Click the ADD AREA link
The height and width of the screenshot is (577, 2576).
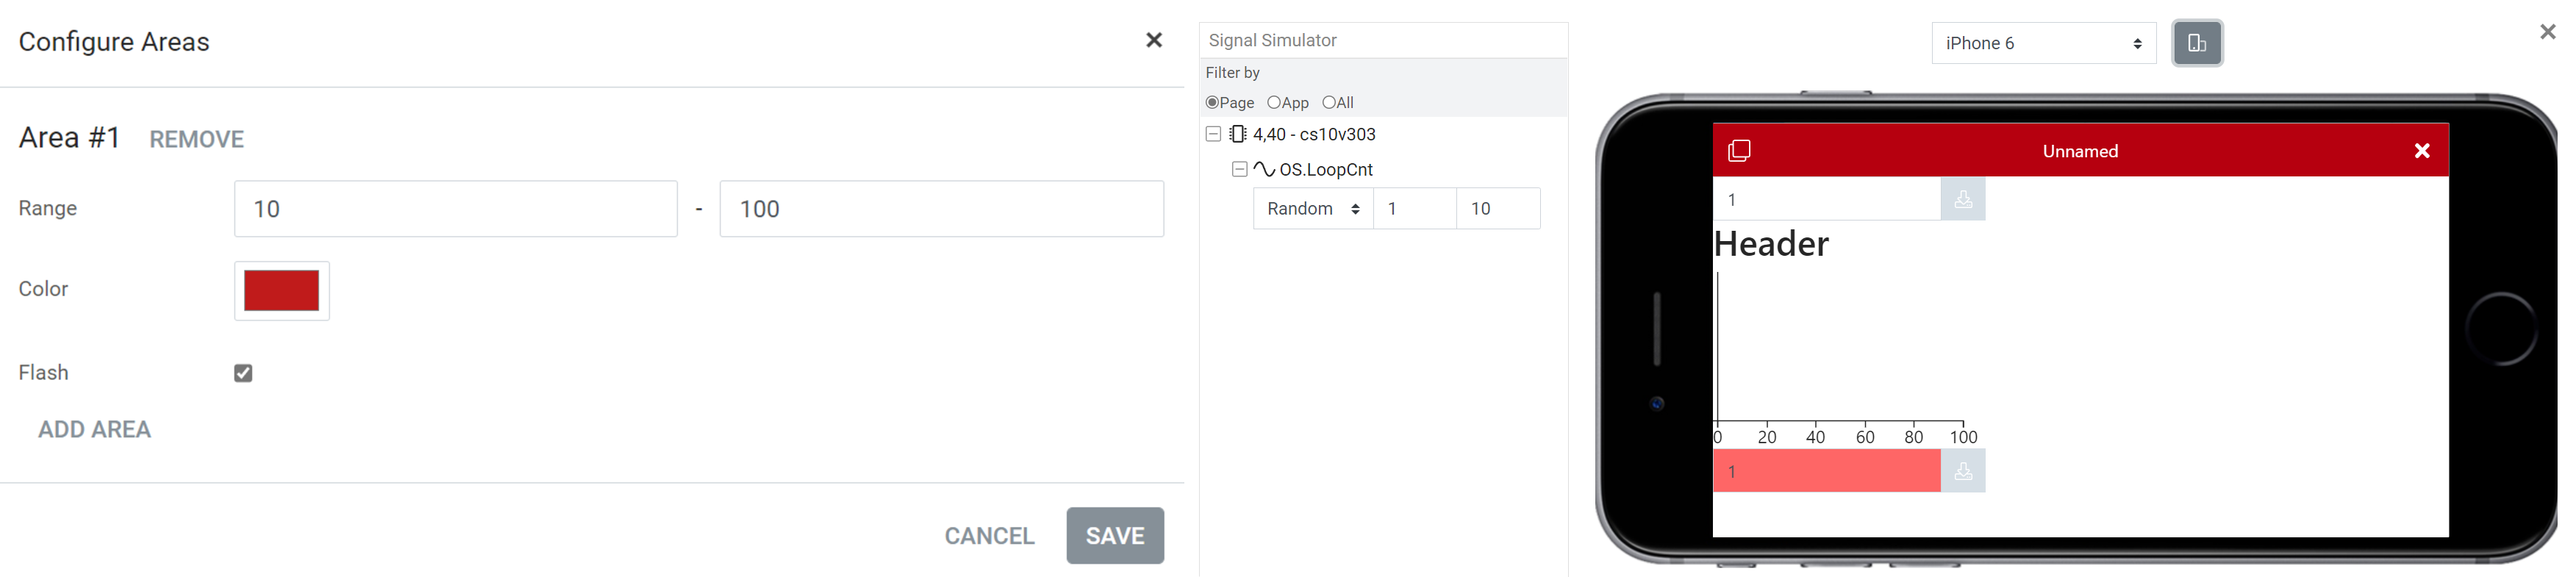click(94, 429)
